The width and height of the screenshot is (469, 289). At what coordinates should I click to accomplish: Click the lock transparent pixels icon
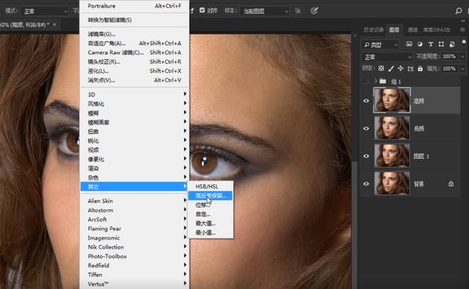381,68
